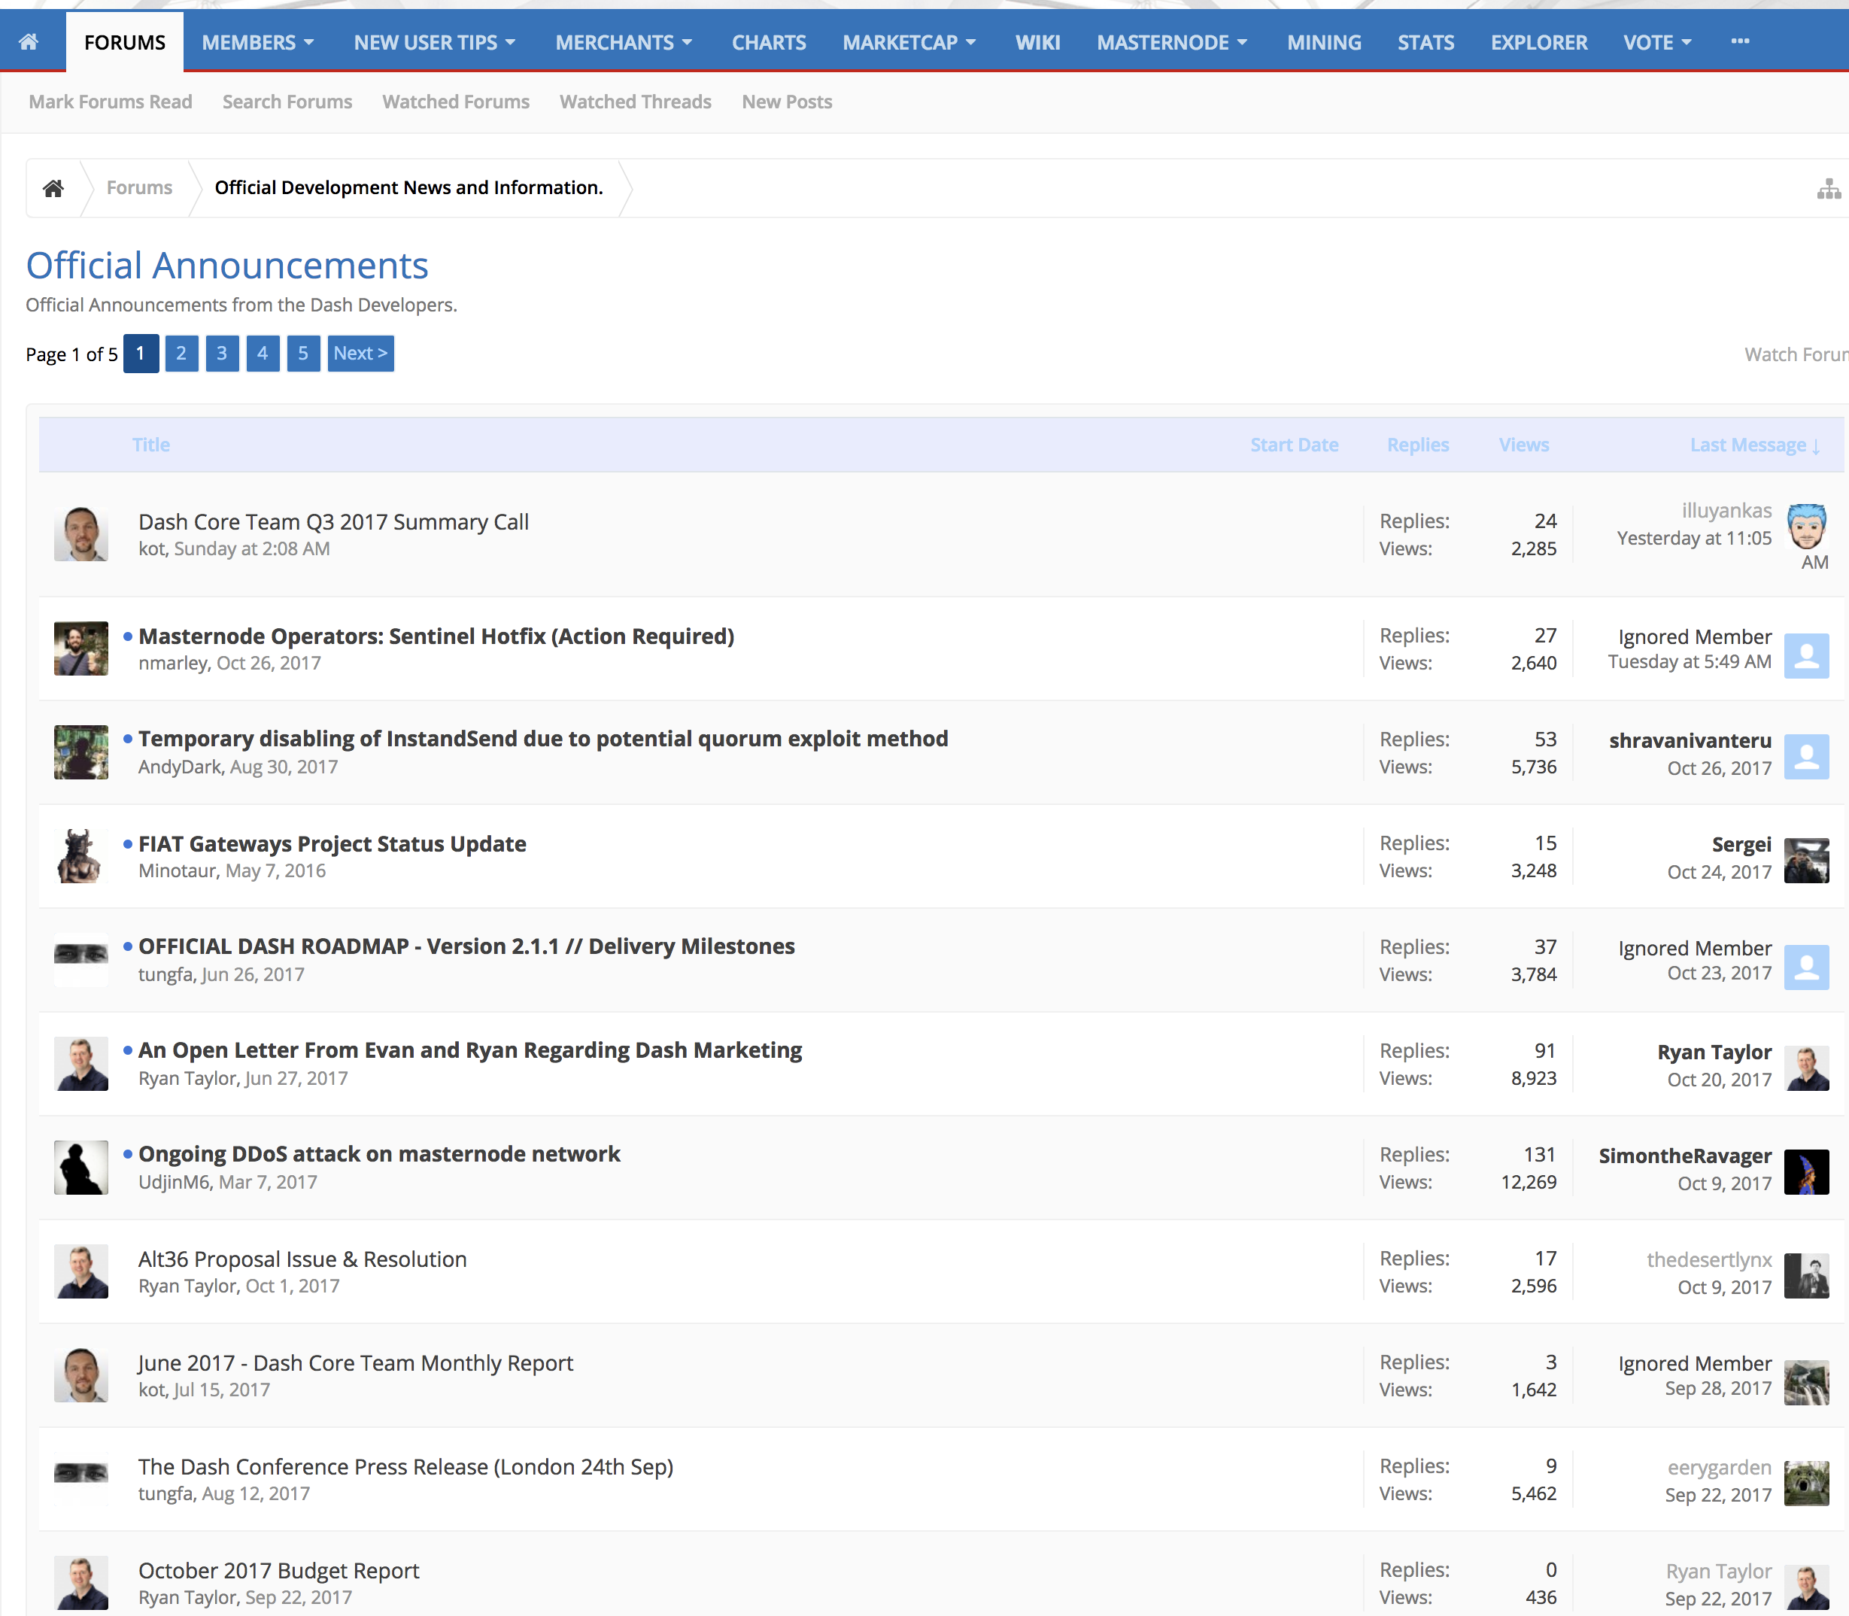The height and width of the screenshot is (1616, 1849).
Task: Open OFFICIAL DASH ROADMAP Version 2.1.1 thread
Action: [466, 947]
